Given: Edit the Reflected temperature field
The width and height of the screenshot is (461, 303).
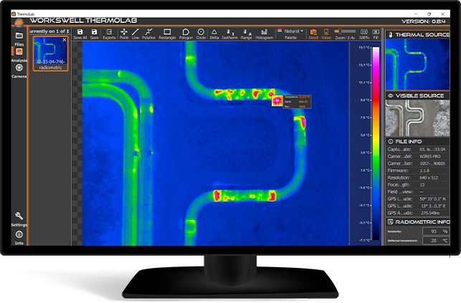Looking at the screenshot, I should (435, 241).
